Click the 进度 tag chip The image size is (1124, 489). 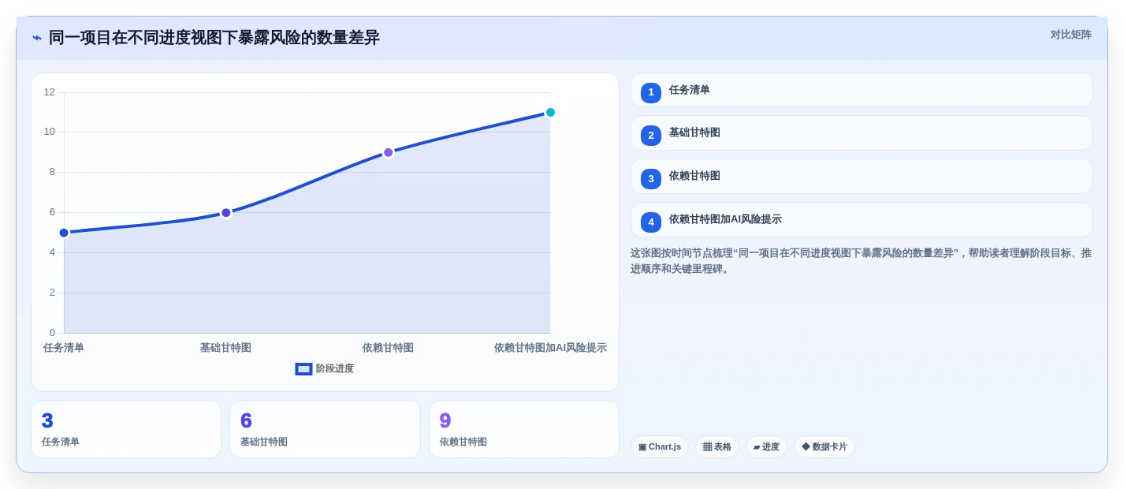coord(766,447)
